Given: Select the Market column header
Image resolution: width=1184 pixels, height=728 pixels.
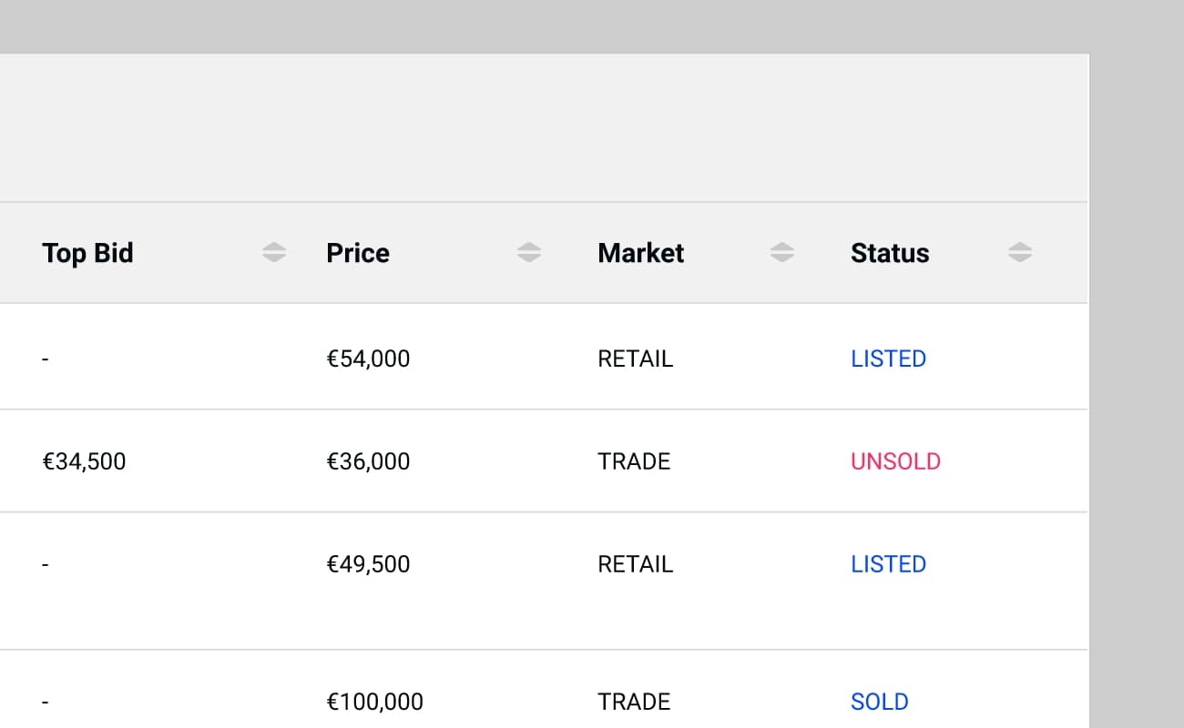Looking at the screenshot, I should 640,253.
